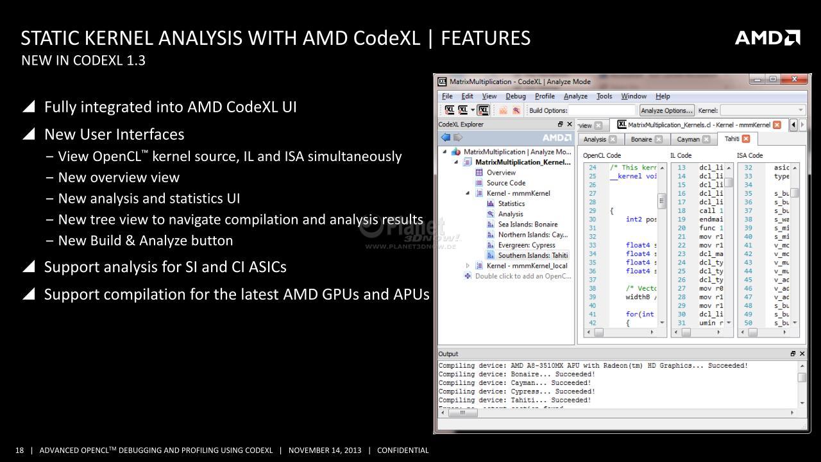Click the CodeXL application icon in title bar
Screen dimensions: 821x462
coord(442,81)
